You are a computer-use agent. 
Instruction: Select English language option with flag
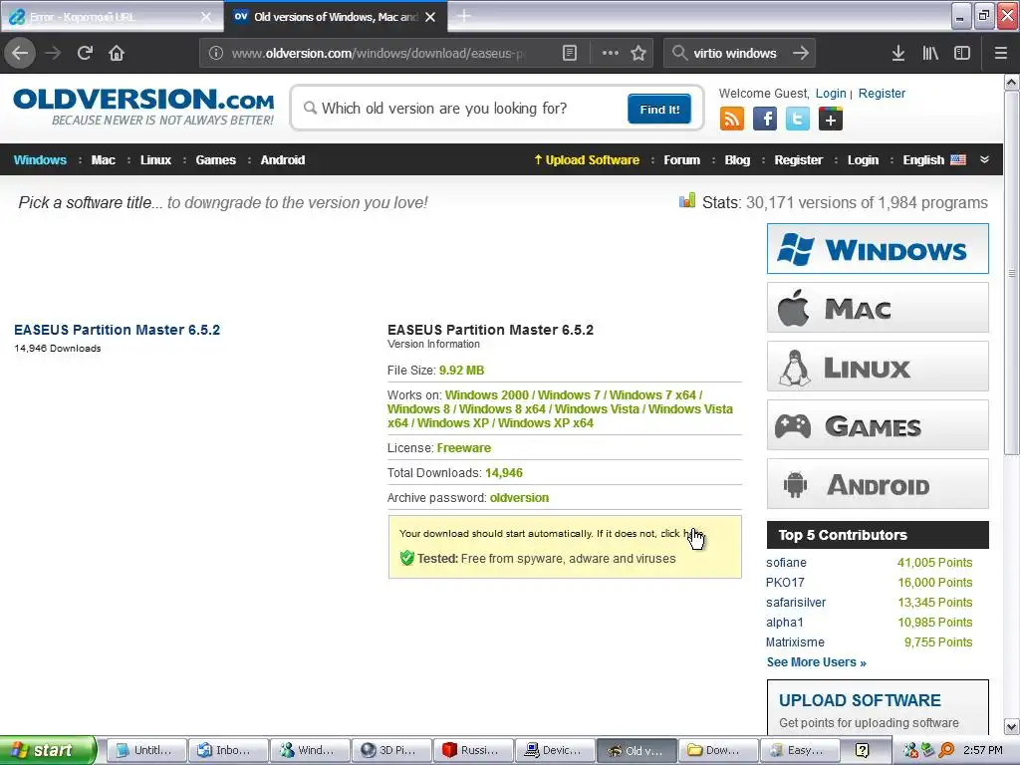click(x=934, y=160)
